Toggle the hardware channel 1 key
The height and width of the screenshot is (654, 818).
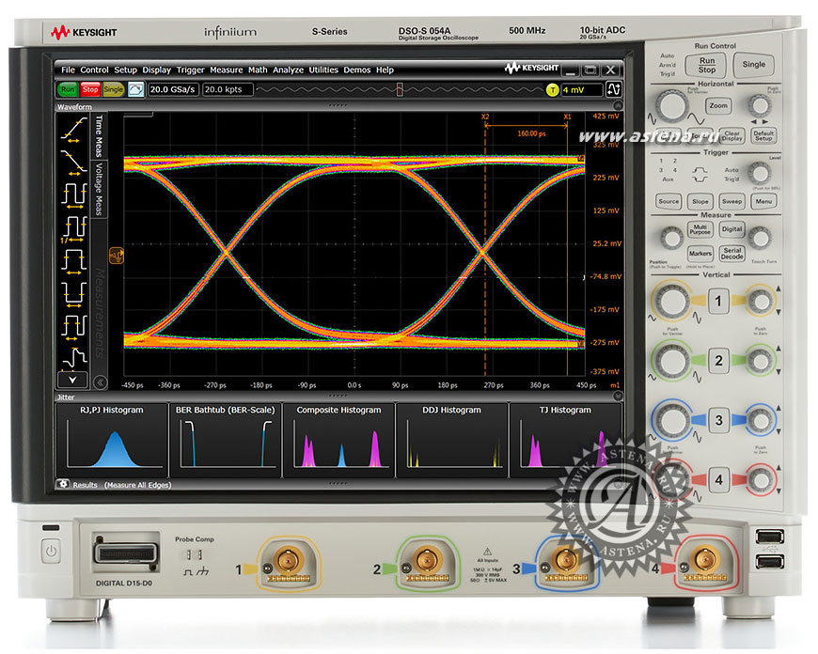[x=718, y=301]
